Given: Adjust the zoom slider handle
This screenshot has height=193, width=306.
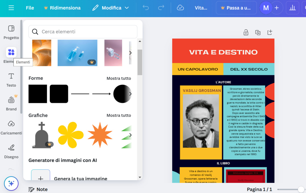Looking at the screenshot, I should point(301,189).
